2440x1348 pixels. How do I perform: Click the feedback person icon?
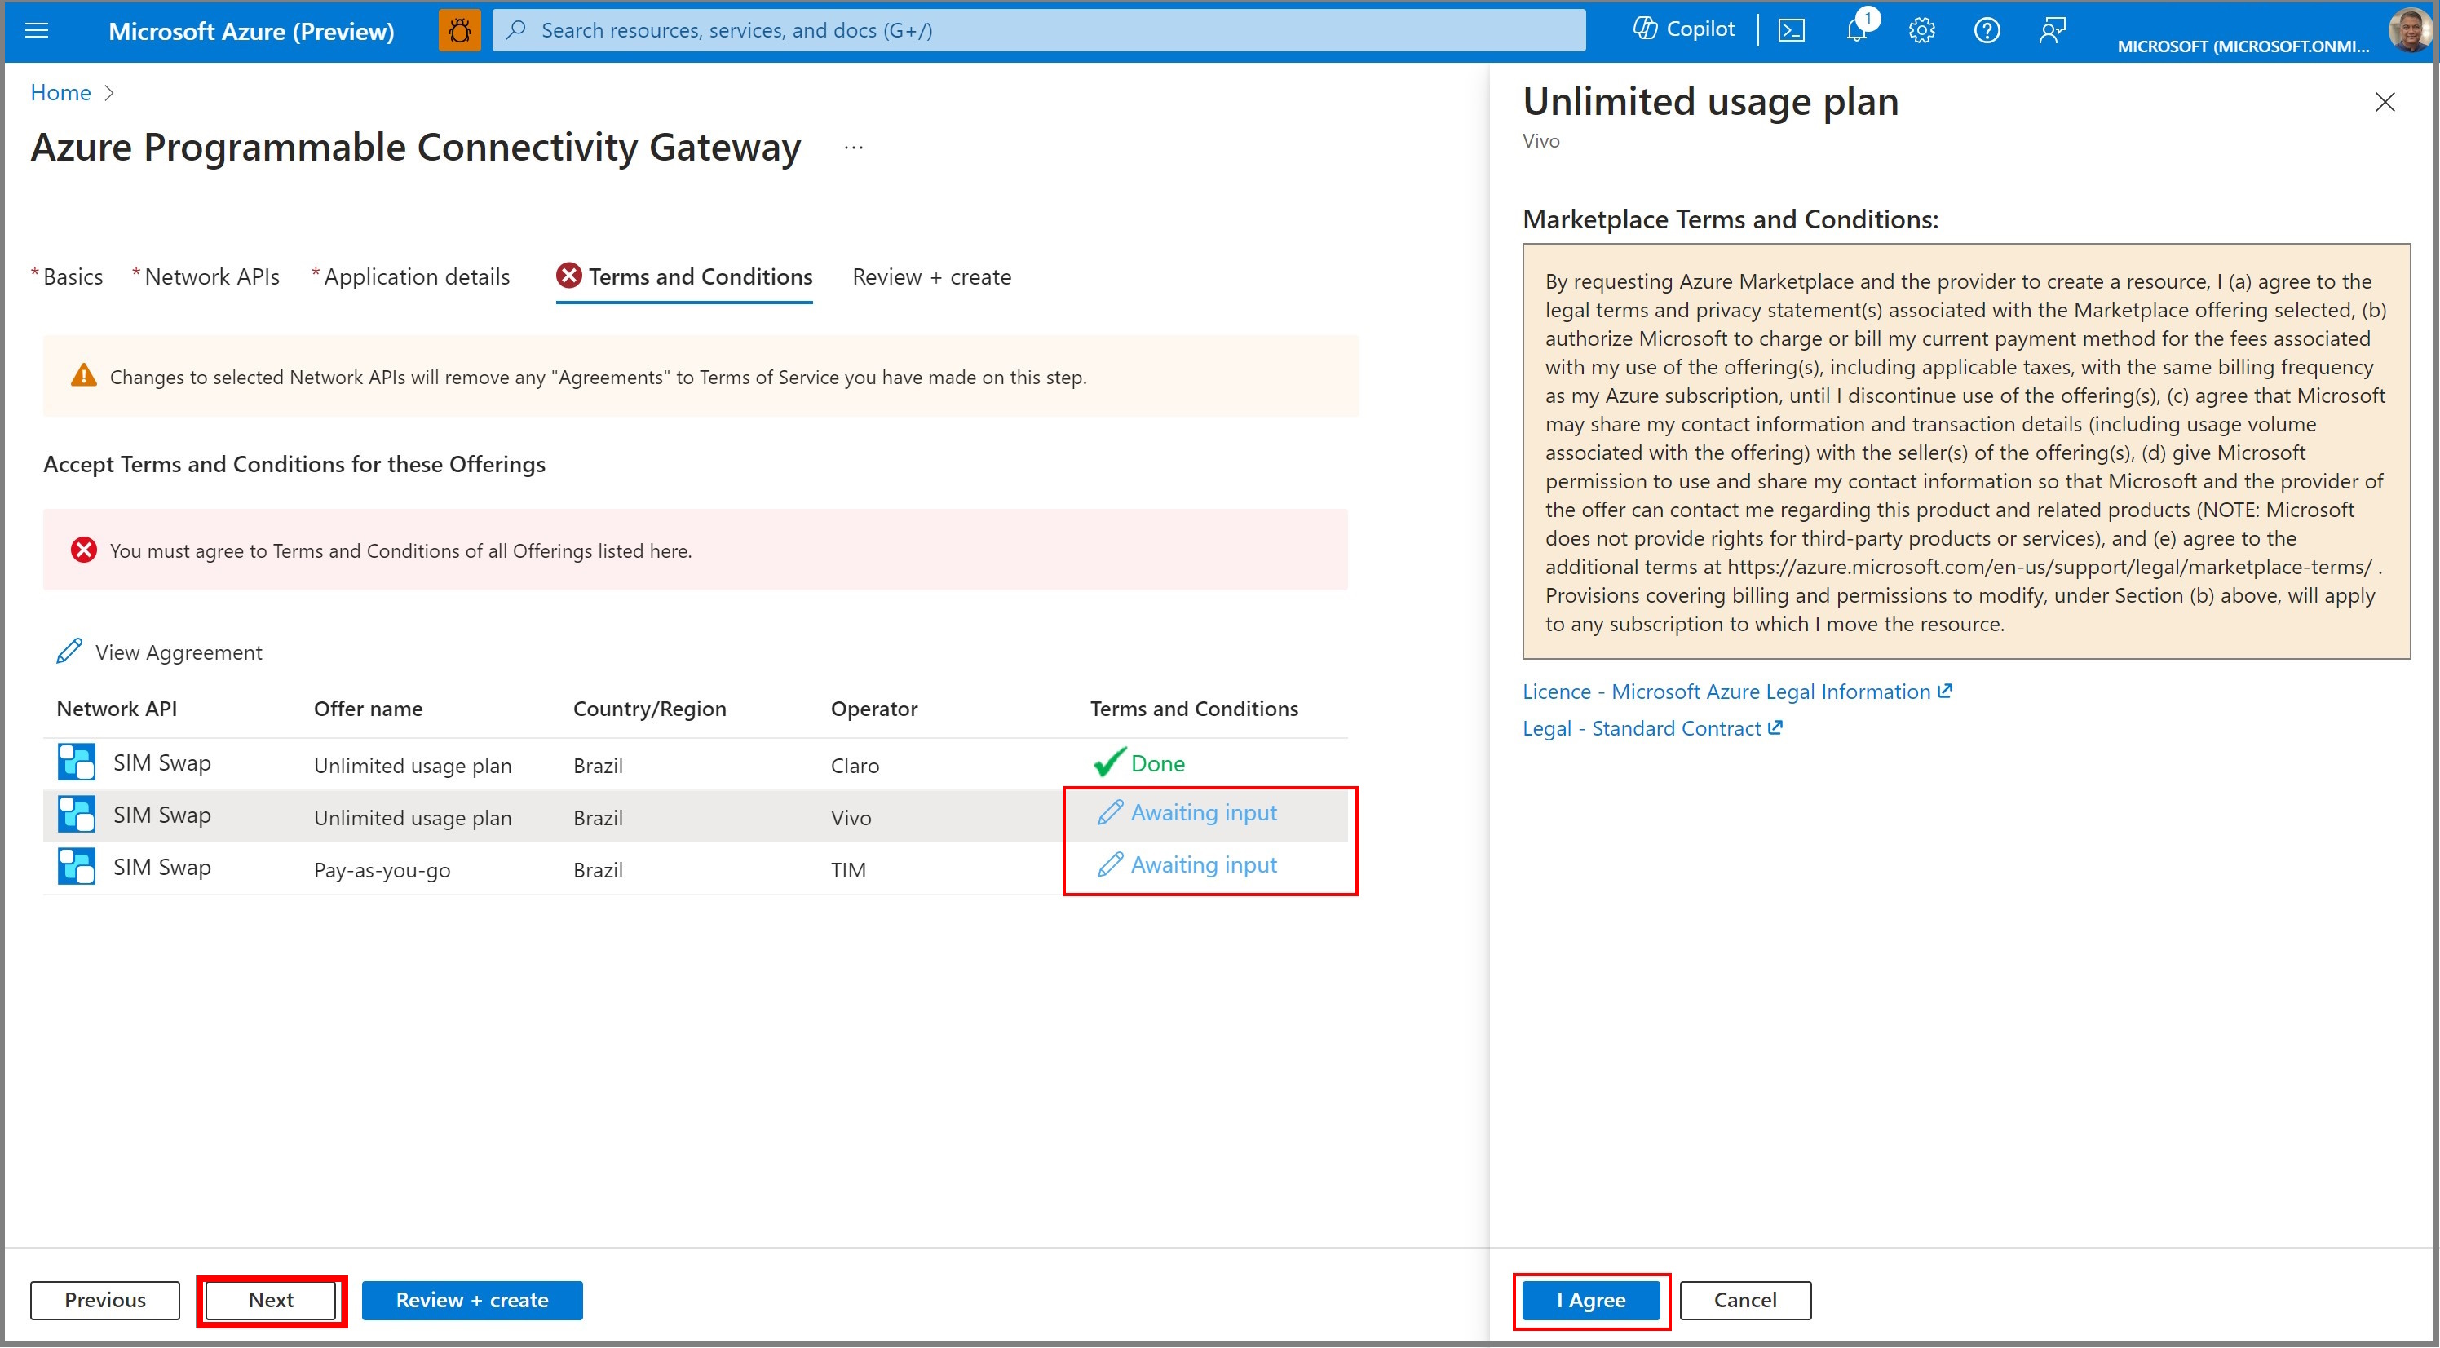click(2052, 30)
